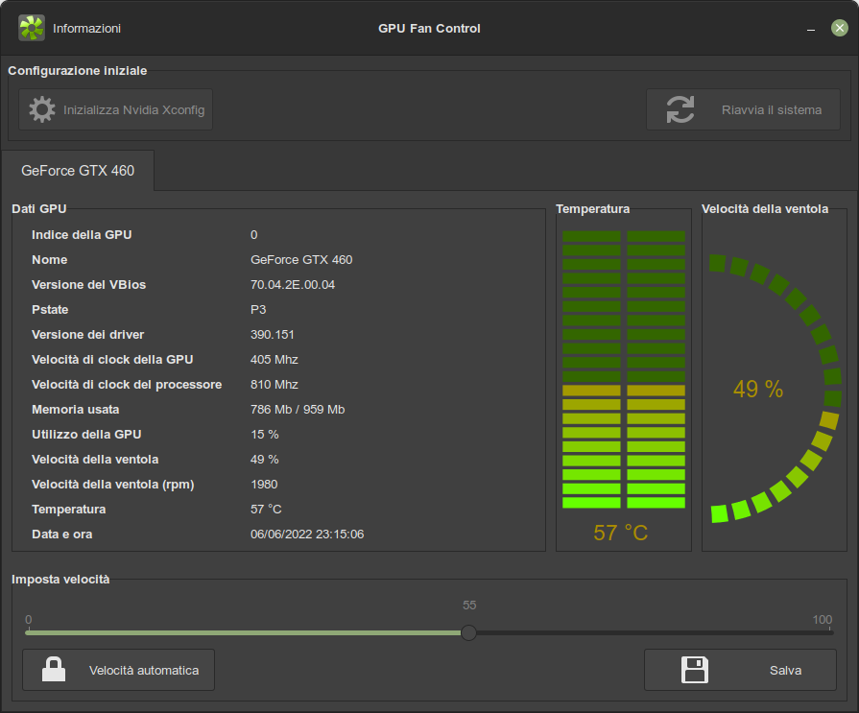Click the Velocità della ventola (rpm) label
The image size is (859, 713).
[113, 485]
